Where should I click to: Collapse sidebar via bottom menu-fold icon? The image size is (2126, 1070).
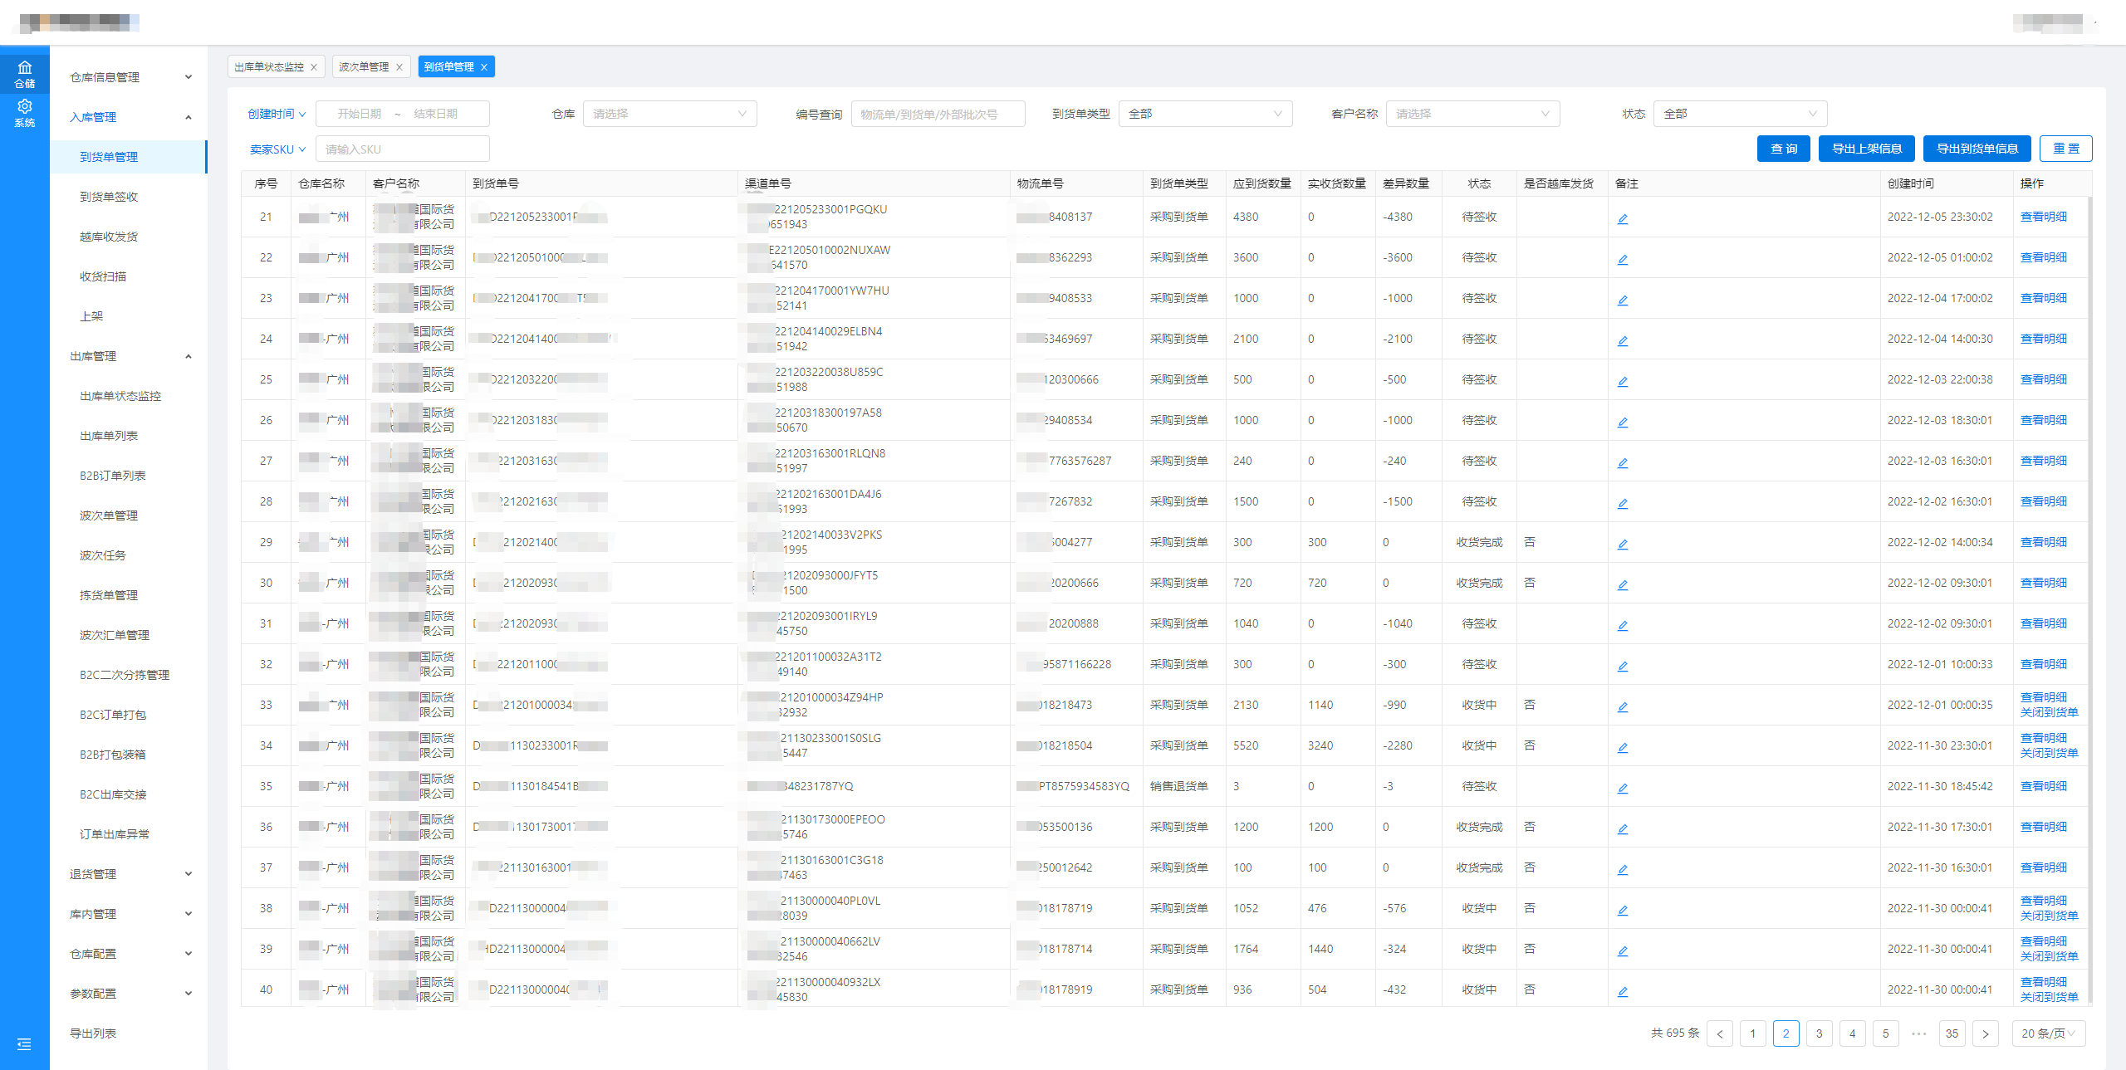[x=24, y=1044]
